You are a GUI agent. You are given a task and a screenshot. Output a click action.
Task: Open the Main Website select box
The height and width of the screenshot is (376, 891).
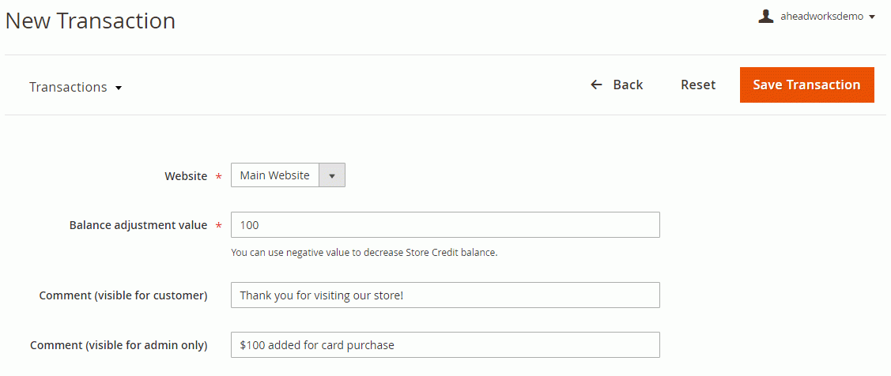(288, 175)
